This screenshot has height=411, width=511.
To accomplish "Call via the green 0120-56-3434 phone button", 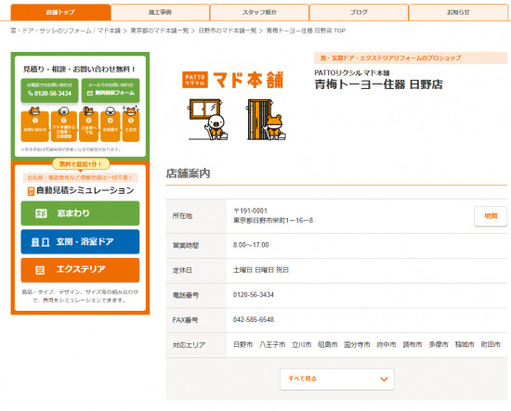I will coord(49,90).
